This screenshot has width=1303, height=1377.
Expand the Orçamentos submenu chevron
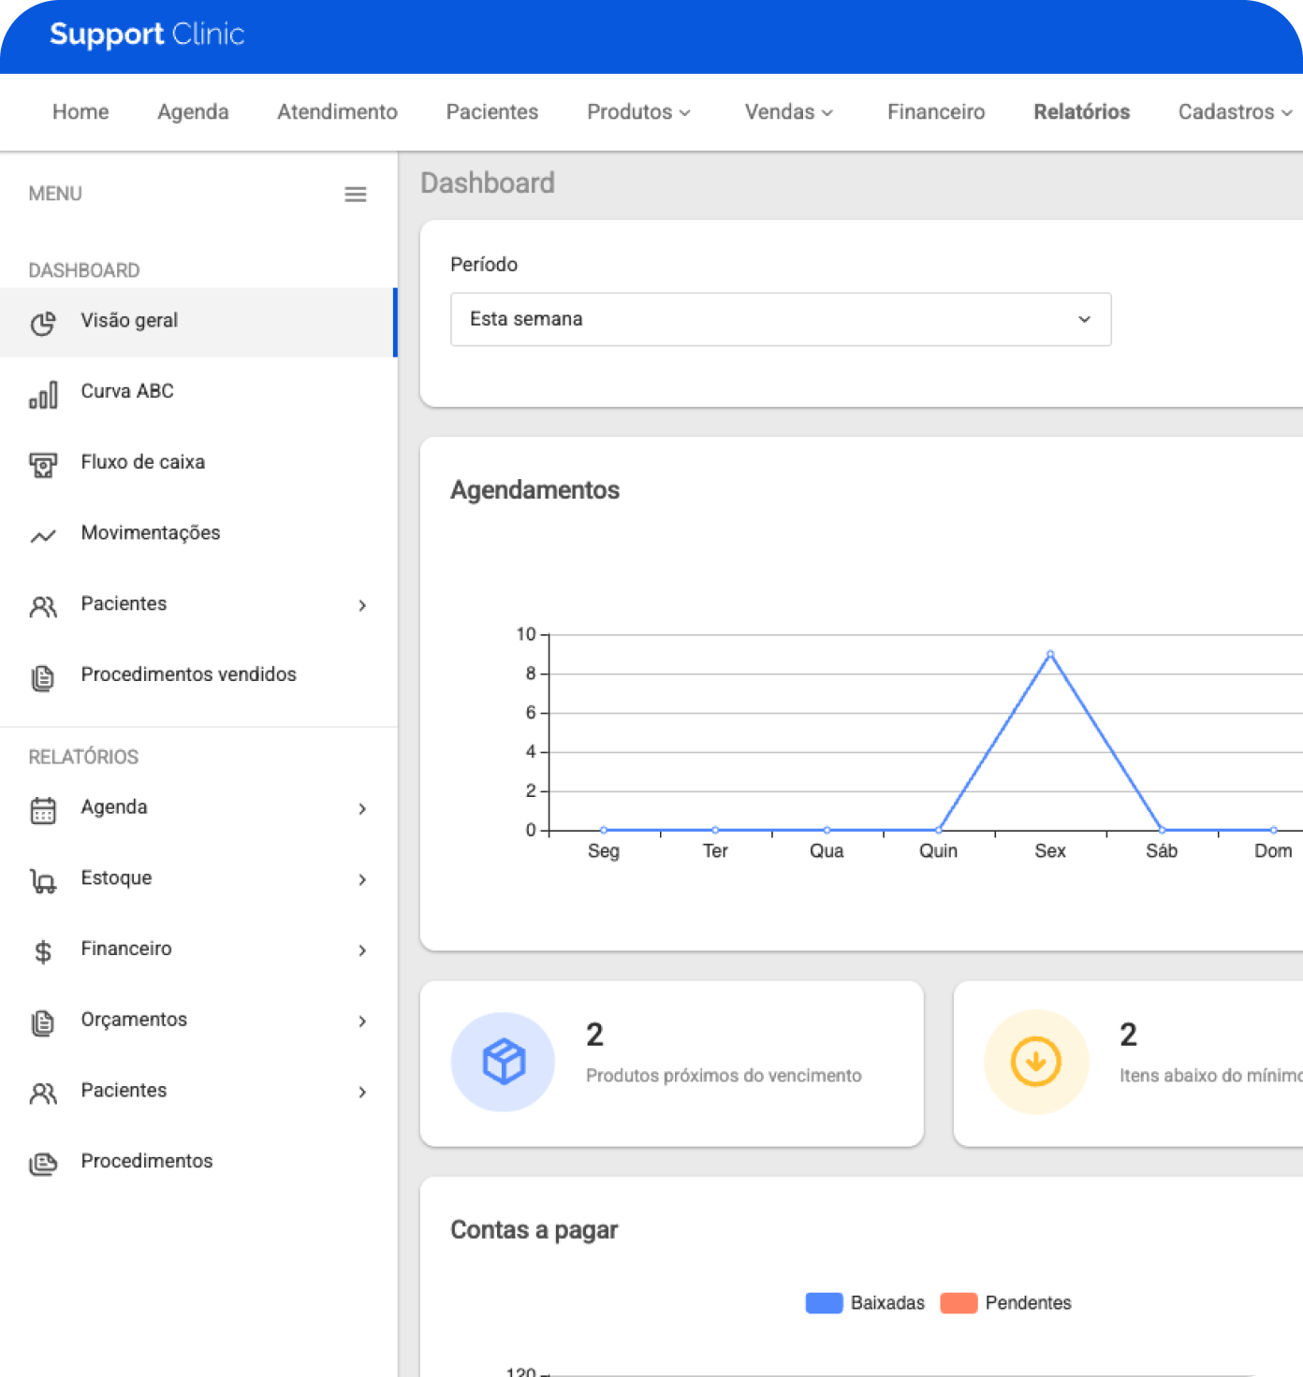click(362, 1022)
